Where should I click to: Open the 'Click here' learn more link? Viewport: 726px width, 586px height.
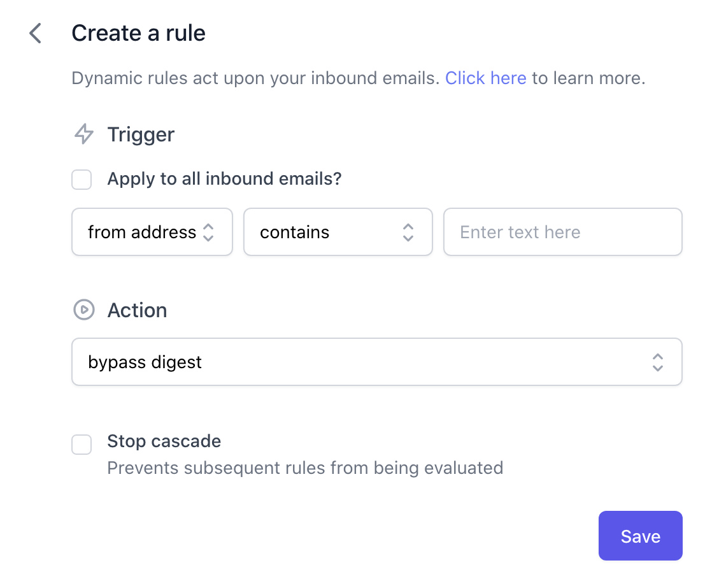tap(485, 78)
